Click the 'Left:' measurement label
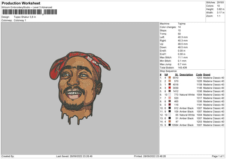 [162, 37]
